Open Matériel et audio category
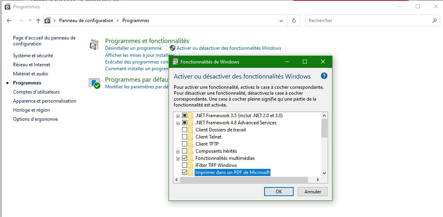443x217 pixels. click(x=30, y=74)
